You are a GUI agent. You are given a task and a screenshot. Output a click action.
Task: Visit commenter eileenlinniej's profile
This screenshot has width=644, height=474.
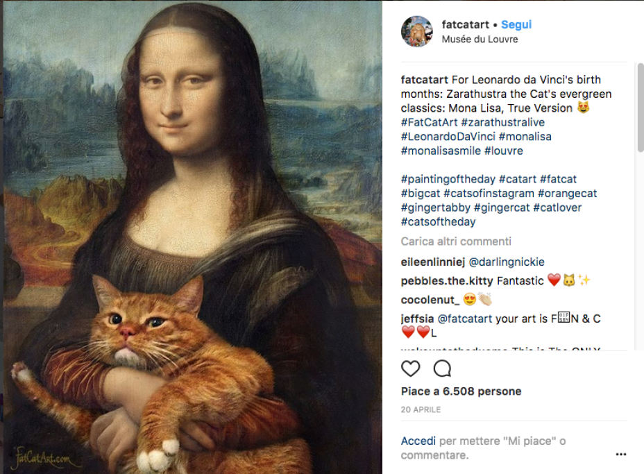click(x=433, y=262)
